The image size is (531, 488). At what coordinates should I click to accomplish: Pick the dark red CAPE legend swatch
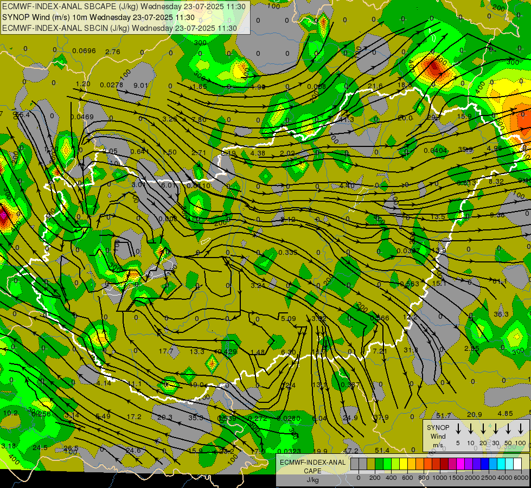coord(444,464)
